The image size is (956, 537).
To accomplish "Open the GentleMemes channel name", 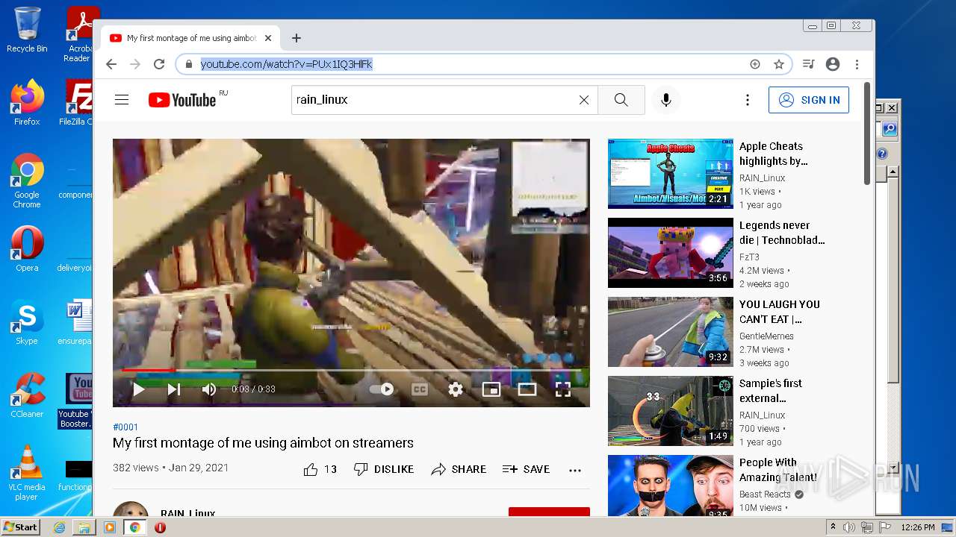I will (x=766, y=336).
